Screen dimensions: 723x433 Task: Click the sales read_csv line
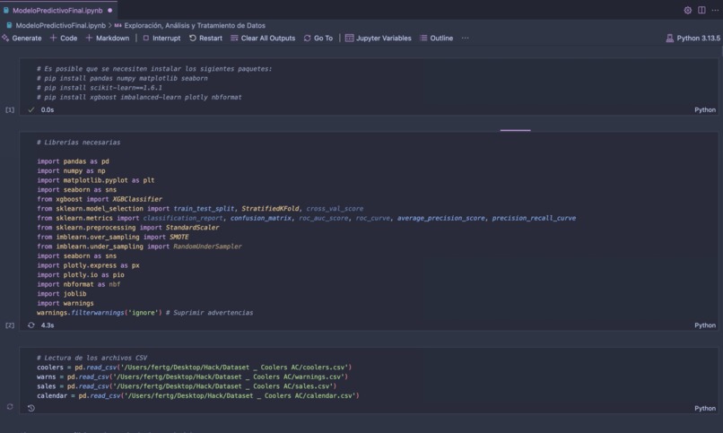point(187,386)
